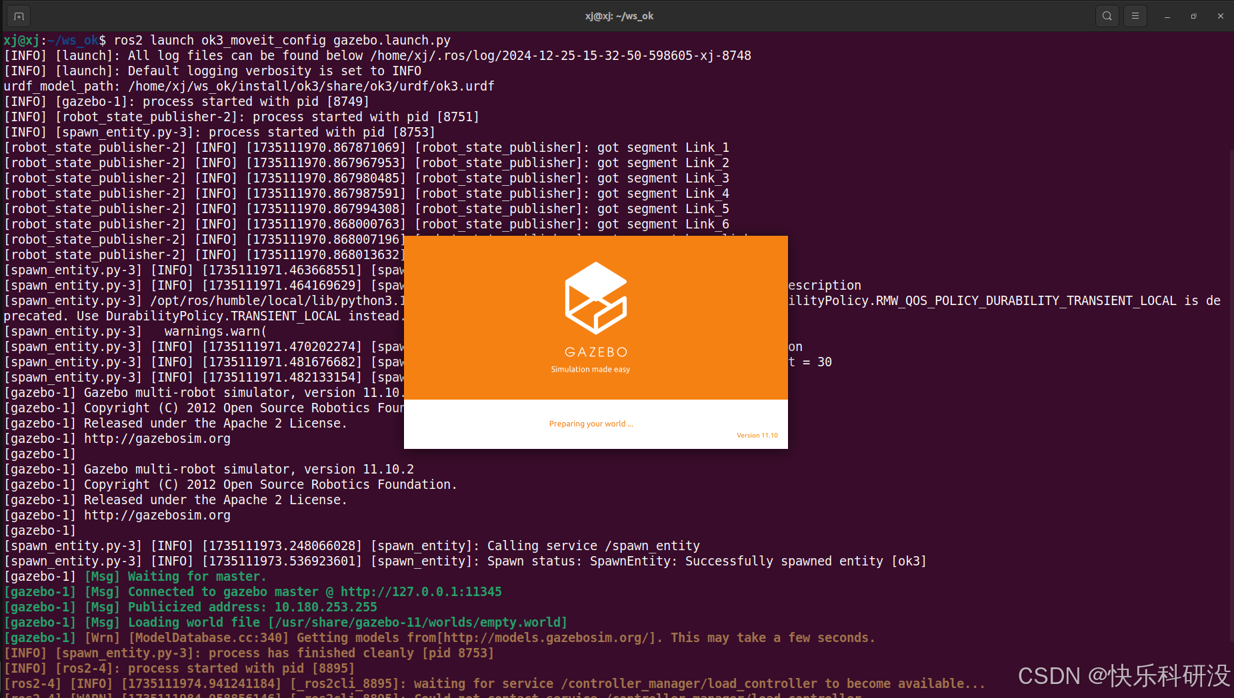Close the terminal window

pos(1221,16)
